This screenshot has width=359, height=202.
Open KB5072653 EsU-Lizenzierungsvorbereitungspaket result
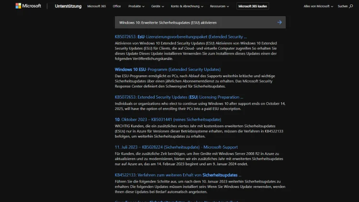(180, 37)
